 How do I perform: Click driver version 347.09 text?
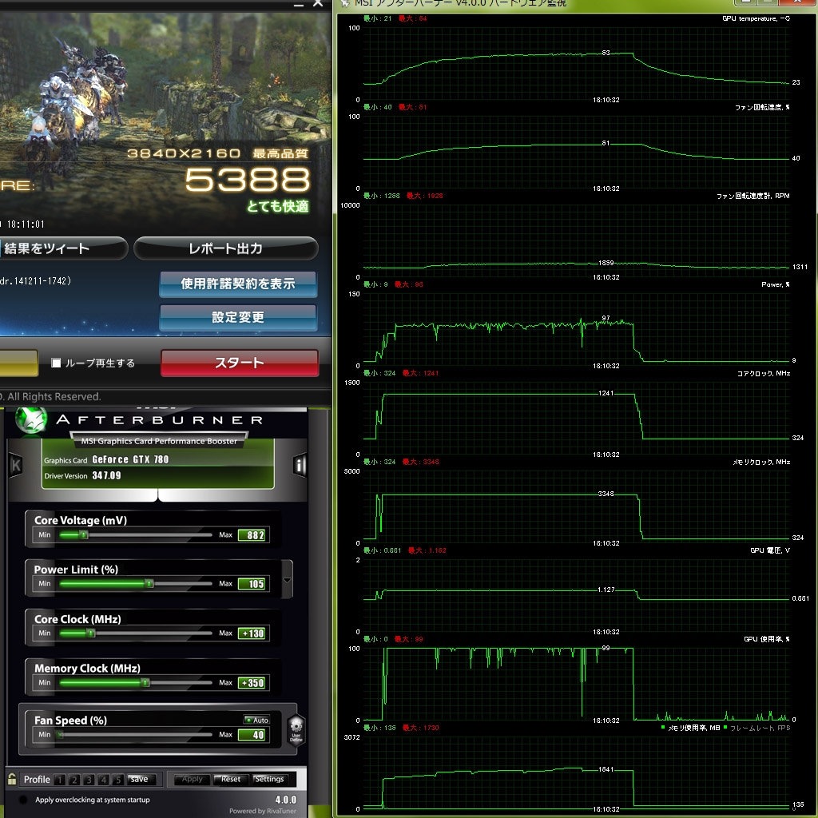pos(106,476)
